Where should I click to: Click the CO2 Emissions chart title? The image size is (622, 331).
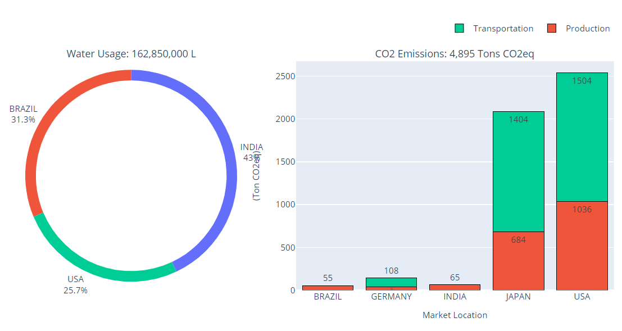(455, 54)
